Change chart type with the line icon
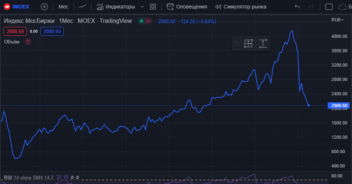 click(83, 7)
